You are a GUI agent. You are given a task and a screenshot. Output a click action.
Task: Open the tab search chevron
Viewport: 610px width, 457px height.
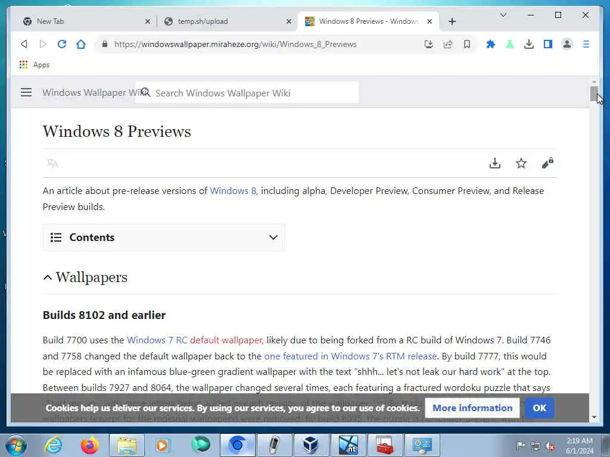[x=503, y=15]
